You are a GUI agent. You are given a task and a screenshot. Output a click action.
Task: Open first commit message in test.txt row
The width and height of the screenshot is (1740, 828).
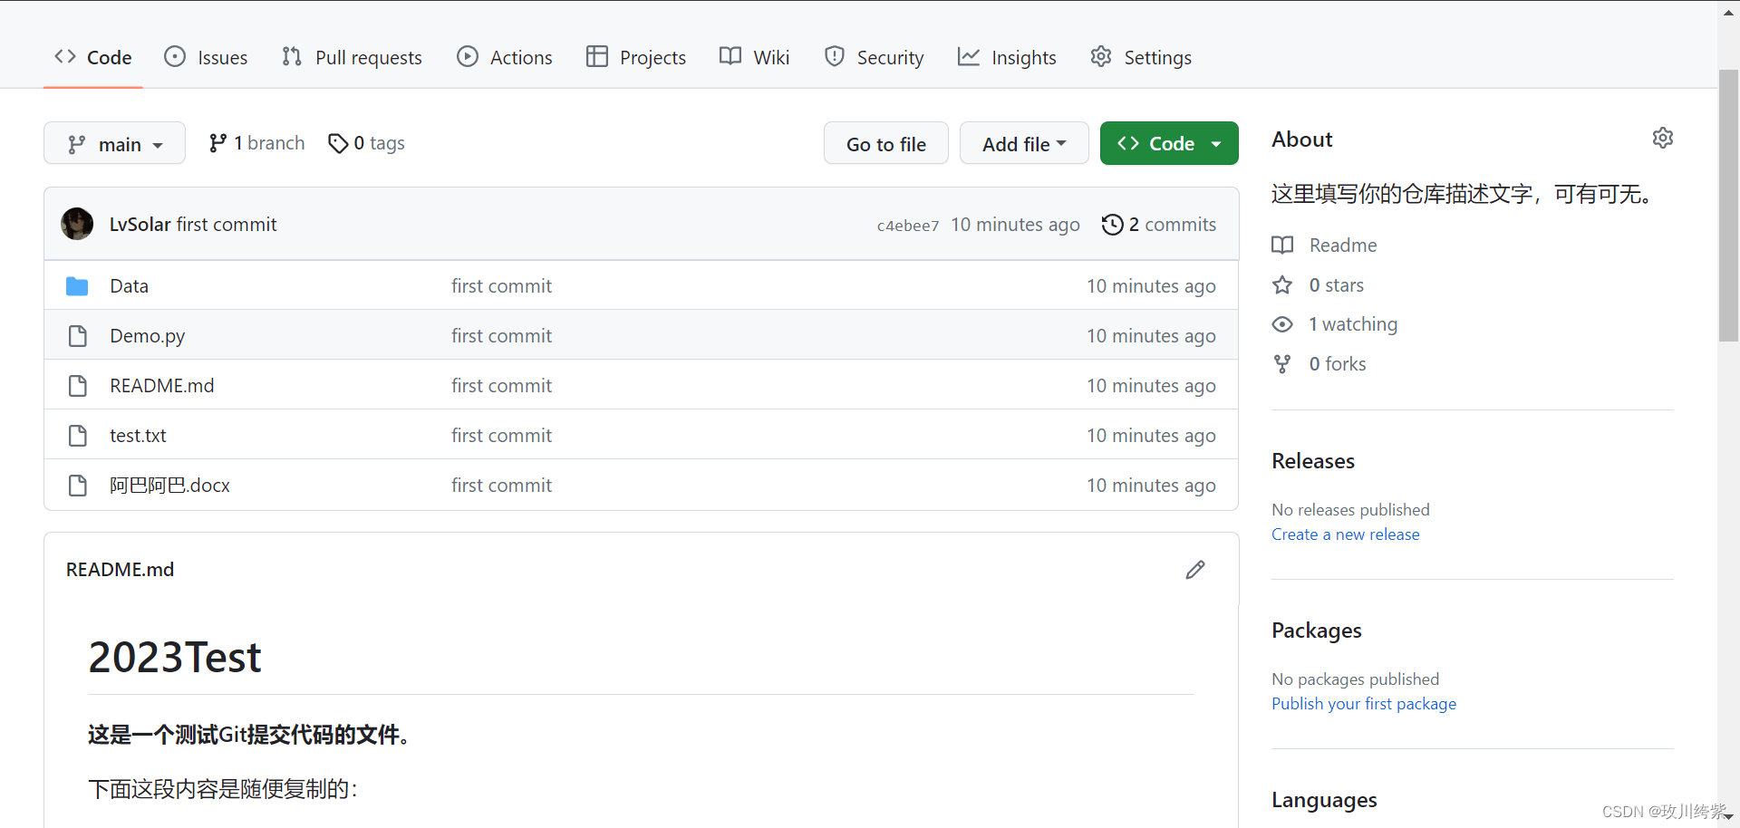[x=501, y=435]
